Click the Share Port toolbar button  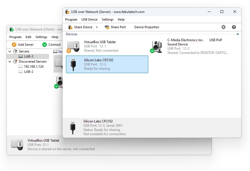coord(115,27)
